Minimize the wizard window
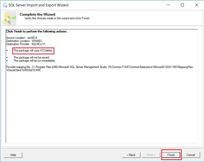The width and height of the screenshot is (204, 162). click(x=168, y=5)
